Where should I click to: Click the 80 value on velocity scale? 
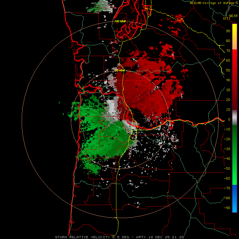tap(228, 41)
